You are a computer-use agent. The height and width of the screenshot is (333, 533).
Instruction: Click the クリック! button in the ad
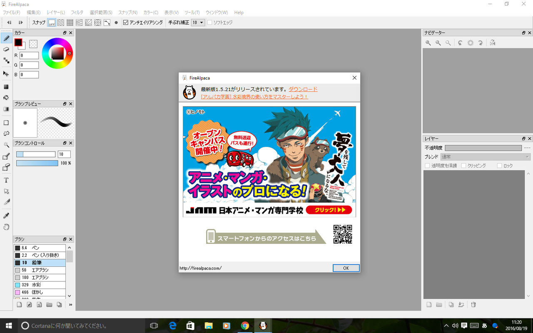click(x=329, y=210)
